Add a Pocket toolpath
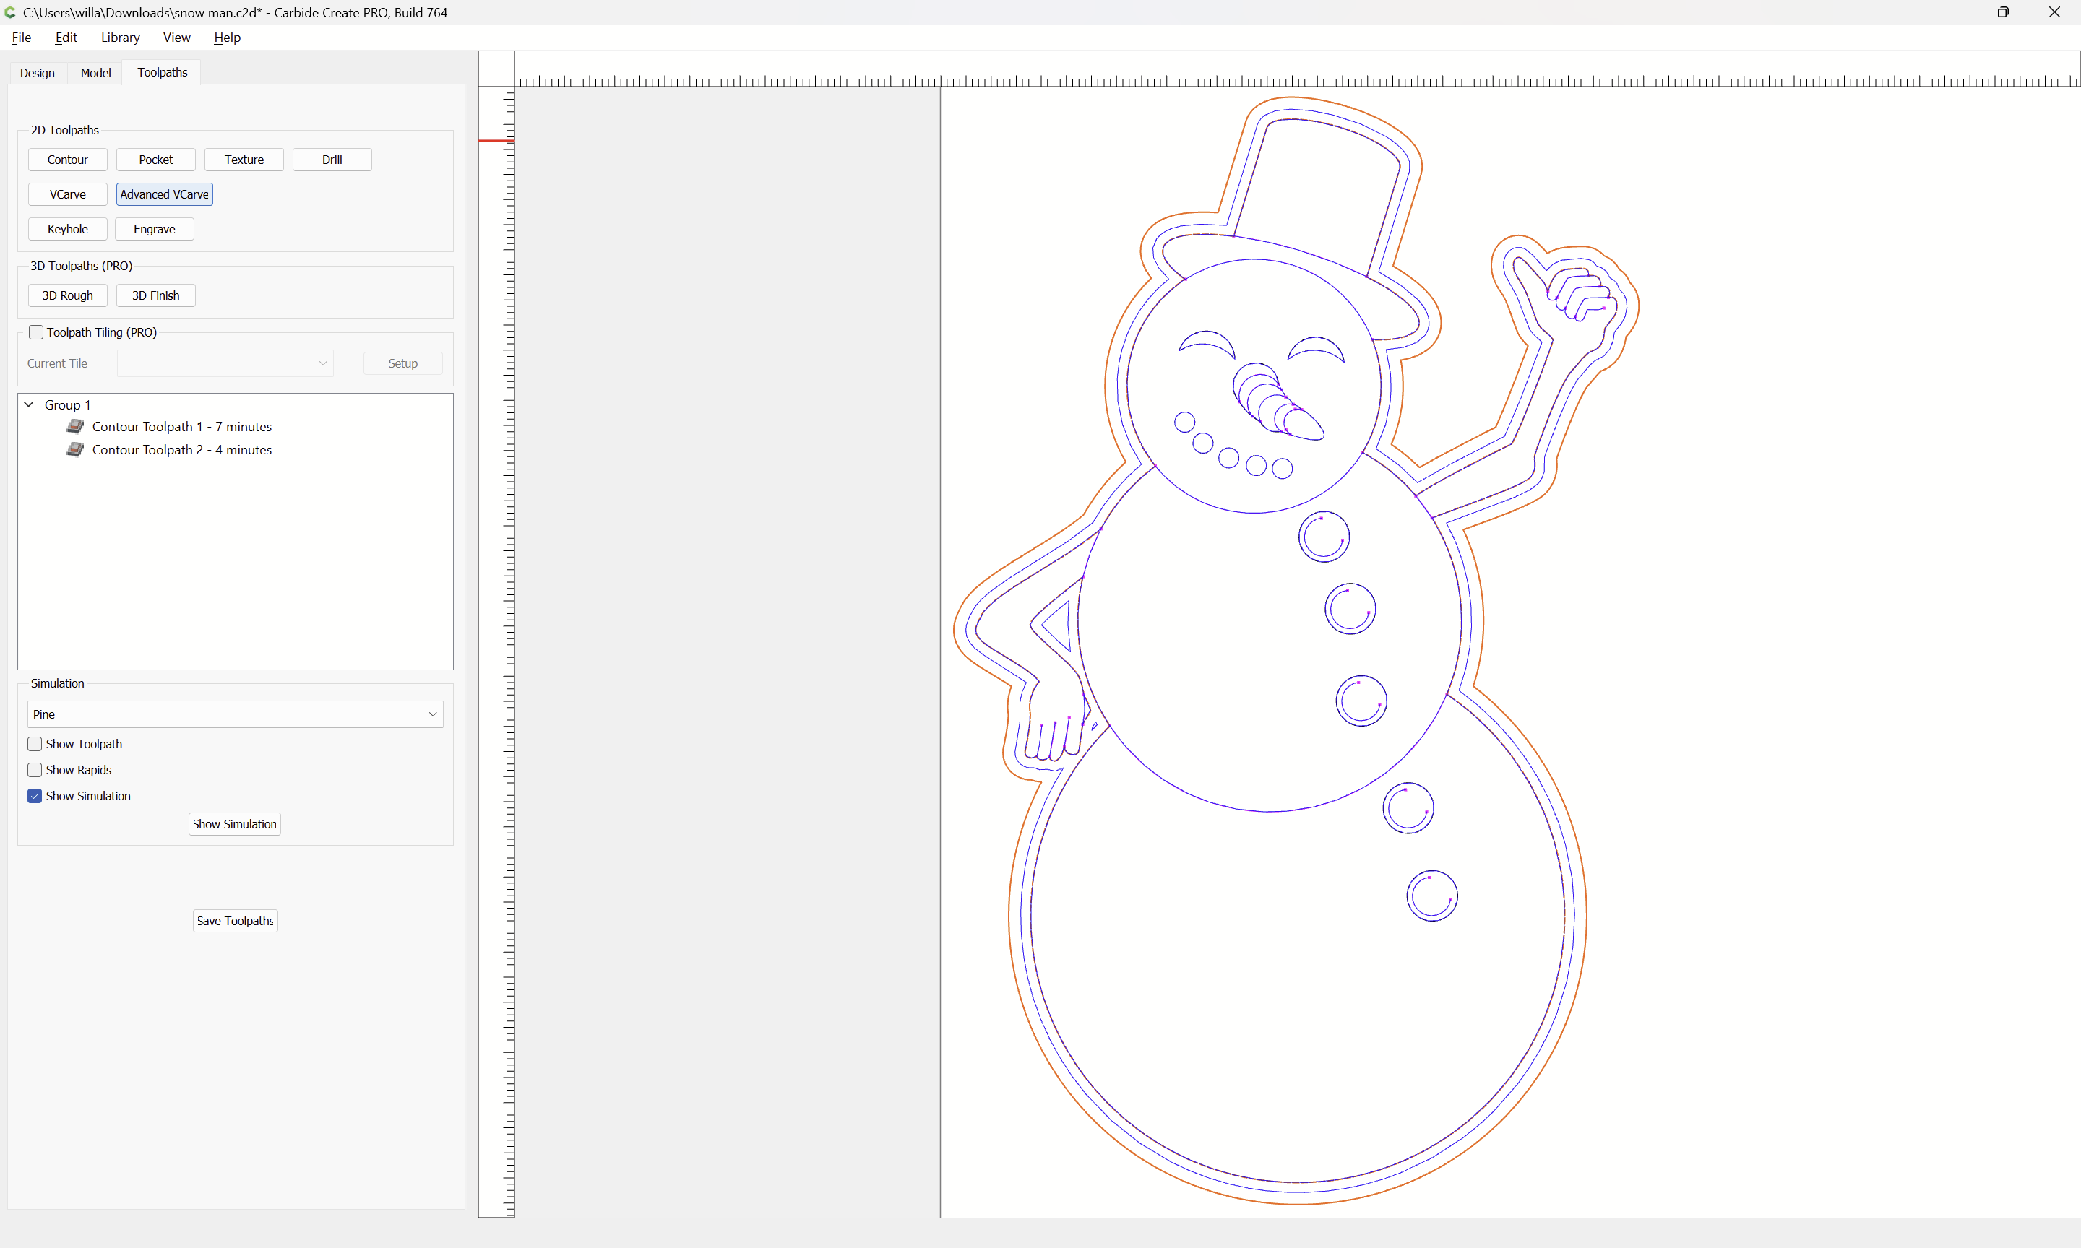Viewport: 2081px width, 1248px height. pyautogui.click(x=155, y=160)
